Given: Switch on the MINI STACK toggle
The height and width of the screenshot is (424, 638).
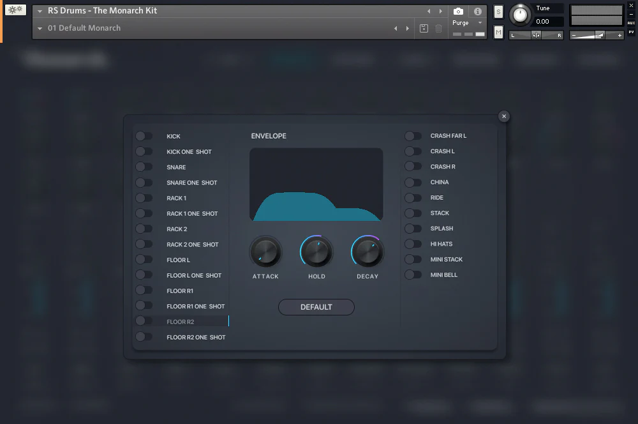Looking at the screenshot, I should [x=413, y=260].
